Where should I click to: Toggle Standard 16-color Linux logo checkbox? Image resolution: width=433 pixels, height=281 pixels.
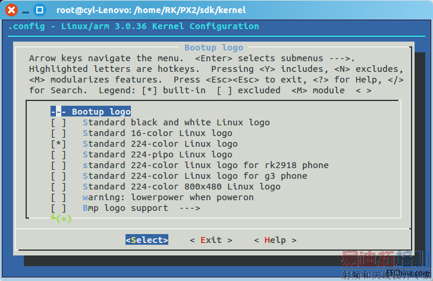click(x=58, y=133)
